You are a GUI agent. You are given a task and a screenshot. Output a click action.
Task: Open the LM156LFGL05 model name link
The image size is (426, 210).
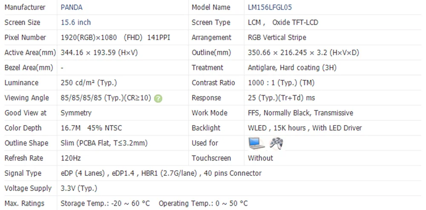[270, 7]
